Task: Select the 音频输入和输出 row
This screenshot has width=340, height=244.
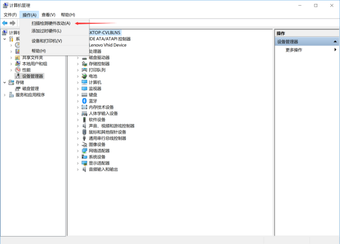Action: click(103, 169)
